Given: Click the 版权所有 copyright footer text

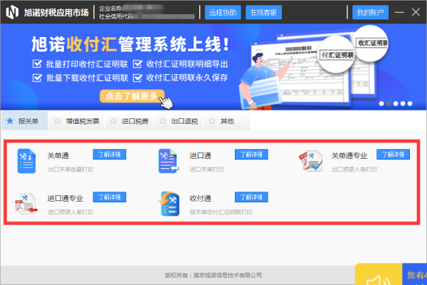Looking at the screenshot, I should pyautogui.click(x=213, y=275).
